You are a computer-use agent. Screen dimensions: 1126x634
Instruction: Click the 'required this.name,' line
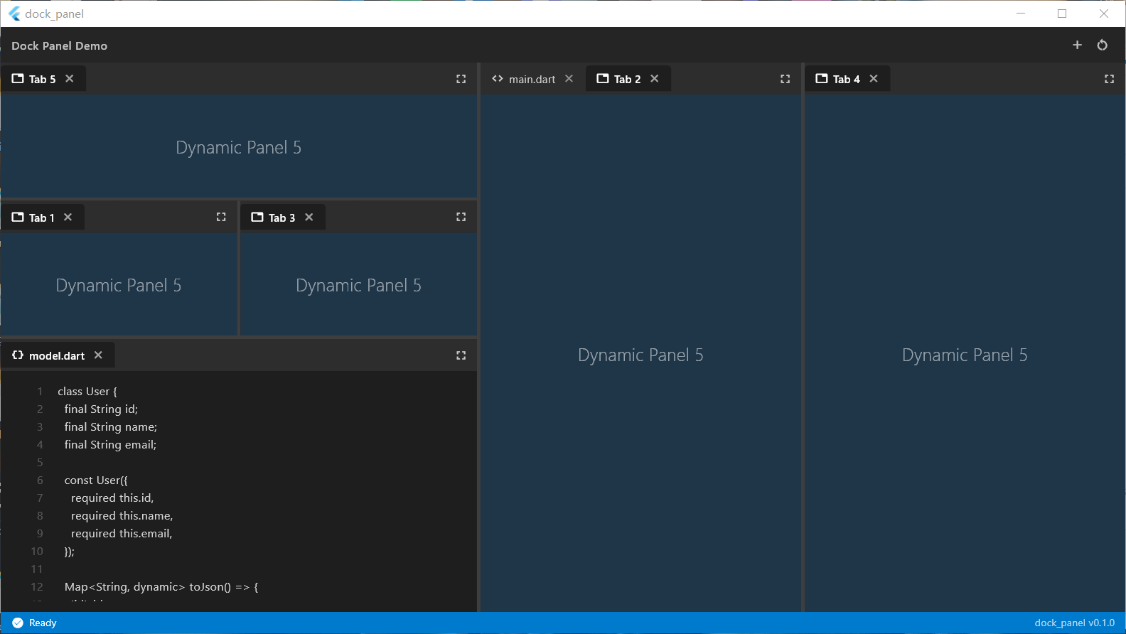pyautogui.click(x=122, y=516)
